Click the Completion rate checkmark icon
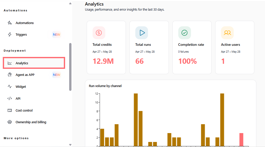 (185, 33)
